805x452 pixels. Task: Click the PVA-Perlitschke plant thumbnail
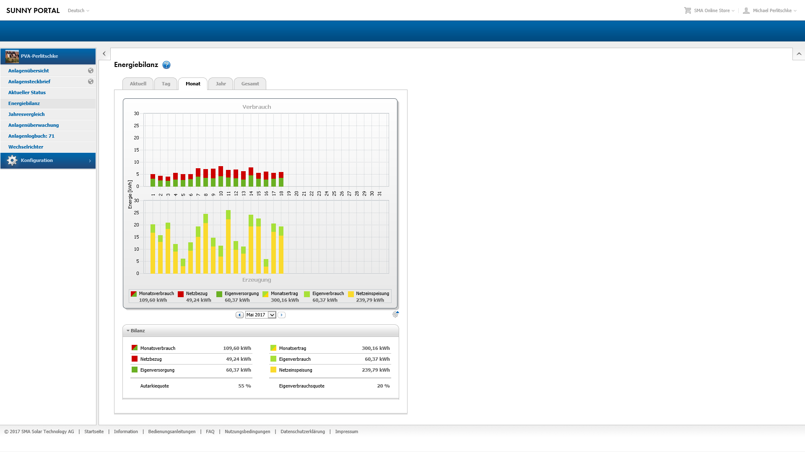pyautogui.click(x=12, y=56)
